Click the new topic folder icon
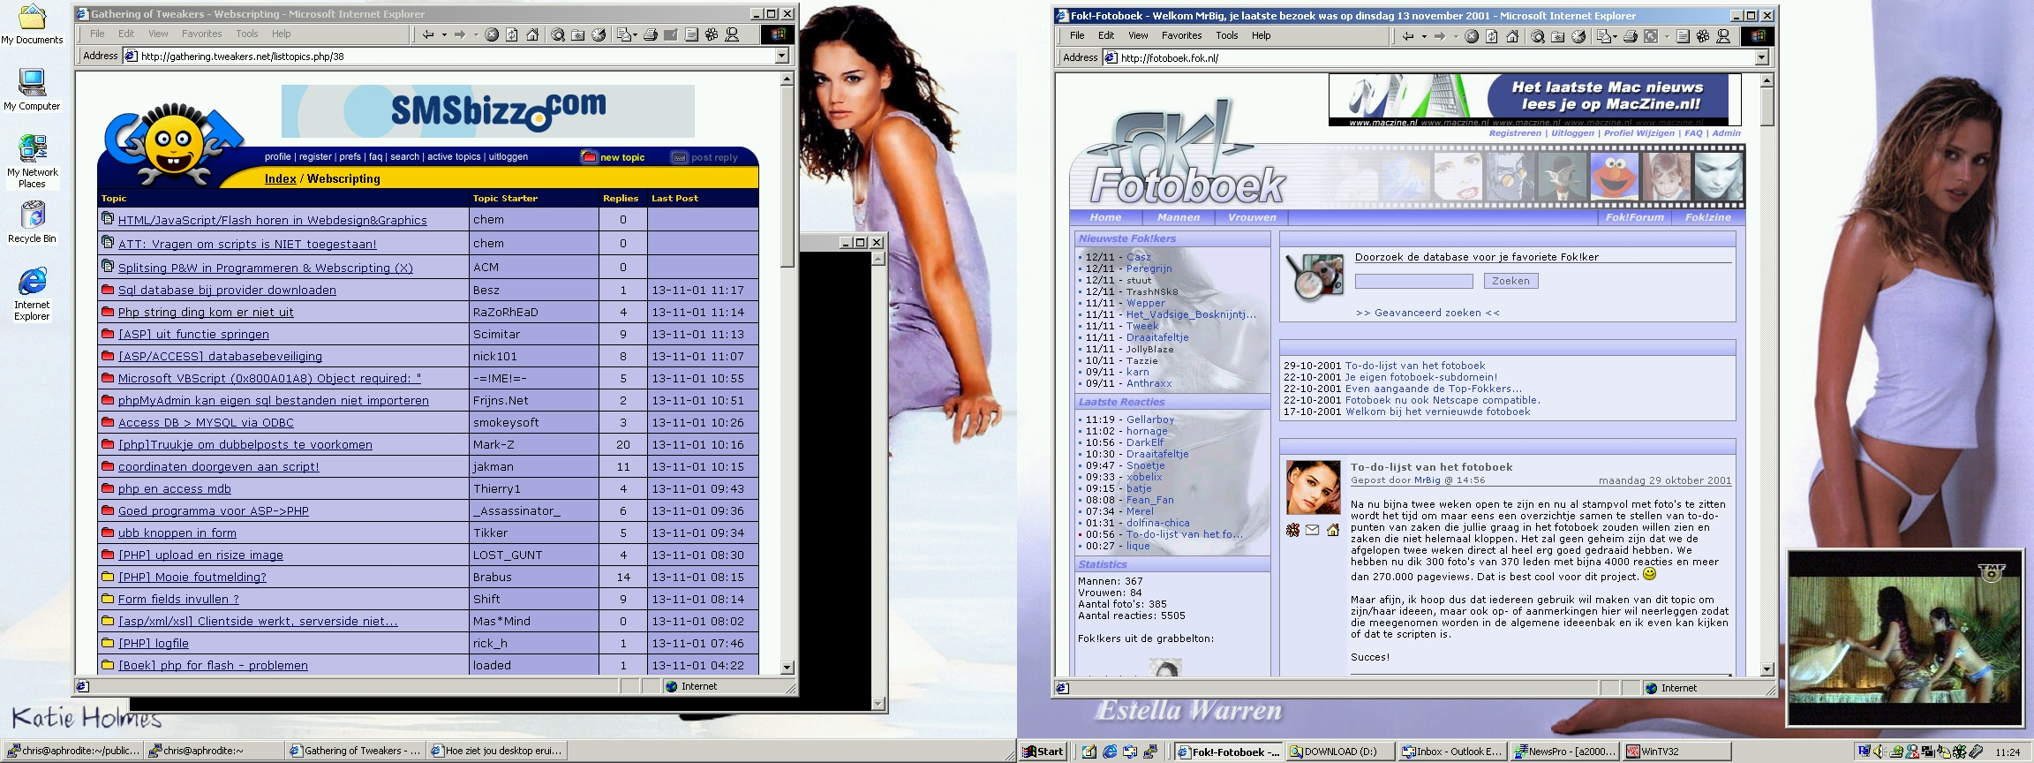This screenshot has width=2034, height=763. tap(589, 156)
